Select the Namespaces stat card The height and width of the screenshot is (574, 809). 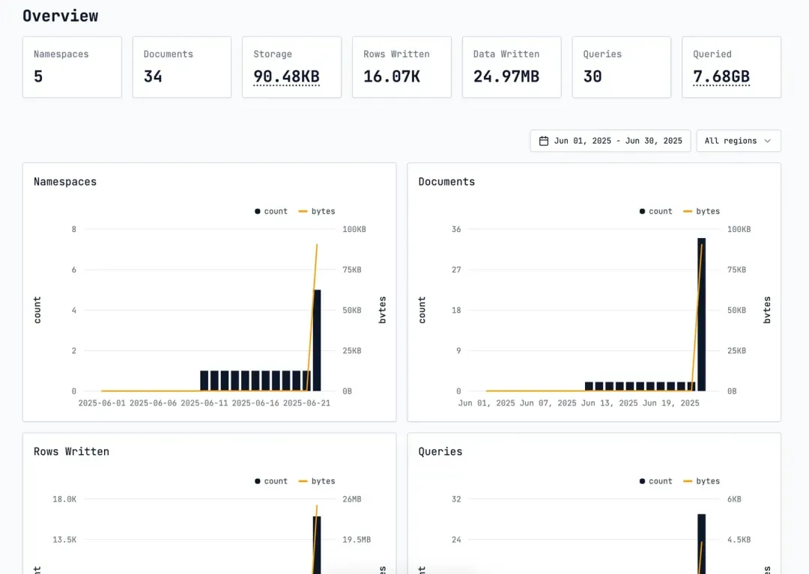[72, 67]
